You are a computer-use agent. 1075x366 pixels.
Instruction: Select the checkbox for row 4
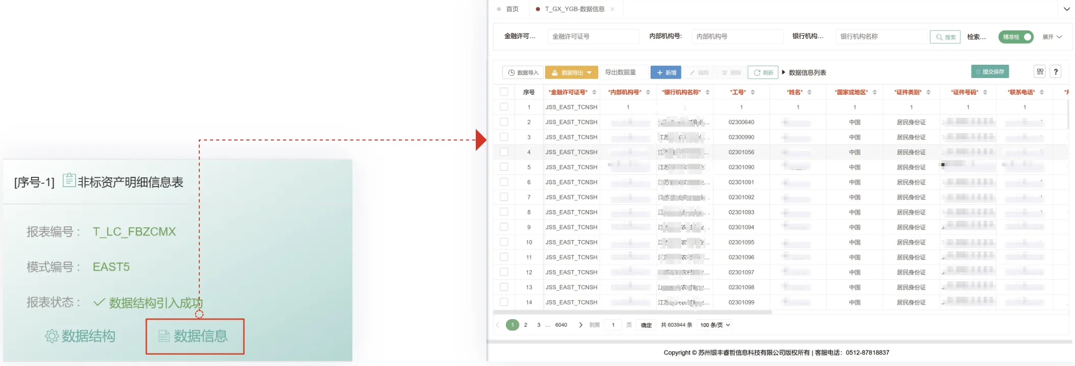point(504,152)
